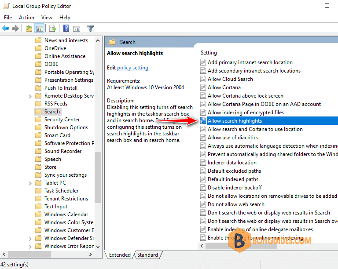
Task: Click the Forward arrow toolbar icon
Action: click(x=15, y=28)
